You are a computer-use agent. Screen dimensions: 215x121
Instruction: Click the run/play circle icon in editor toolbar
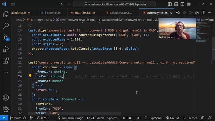coord(197,13)
